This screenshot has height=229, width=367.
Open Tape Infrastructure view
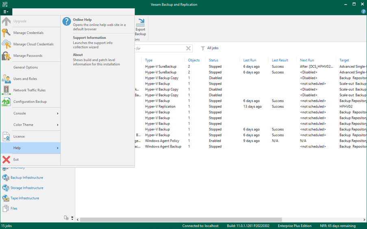(25, 198)
